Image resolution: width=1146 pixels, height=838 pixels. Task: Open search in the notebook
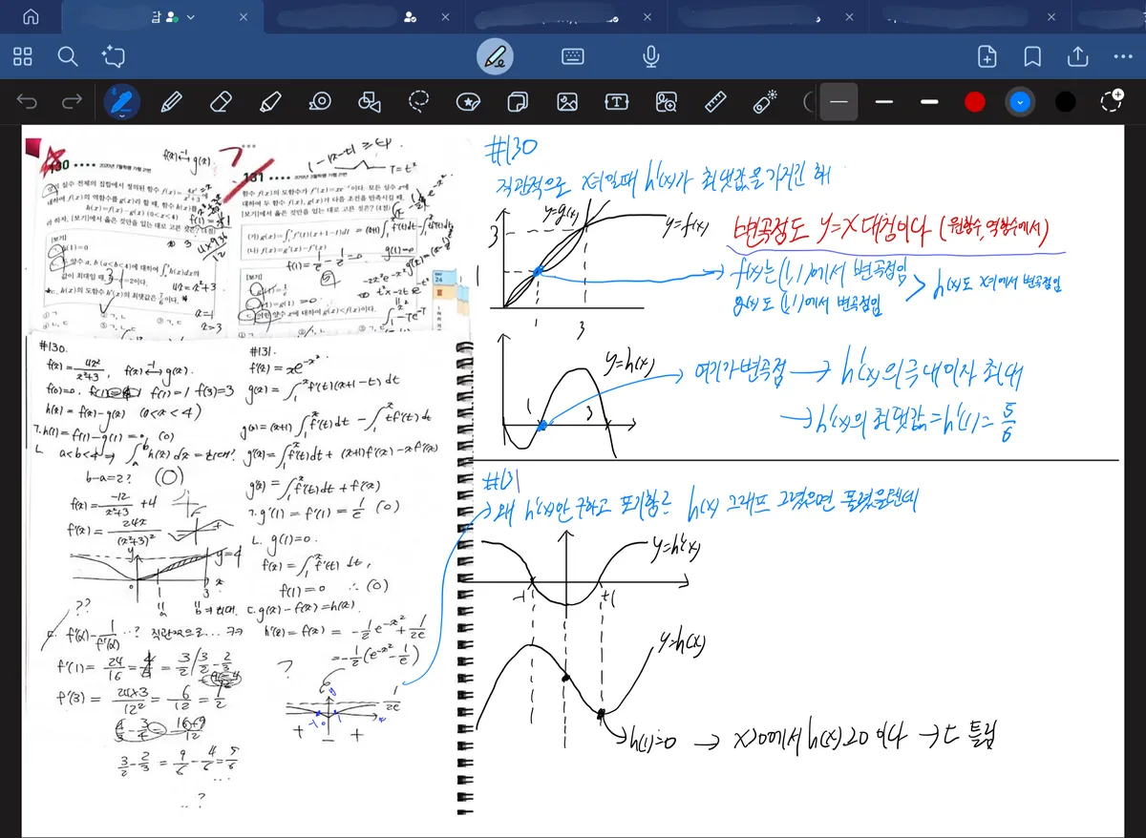click(x=67, y=56)
